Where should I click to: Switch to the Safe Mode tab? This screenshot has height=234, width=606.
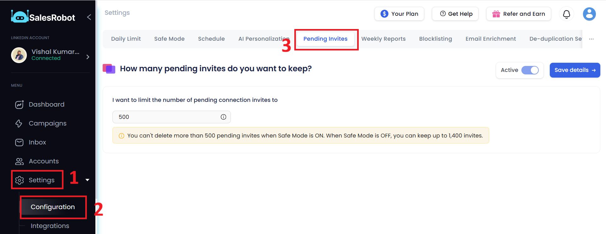[x=169, y=39]
